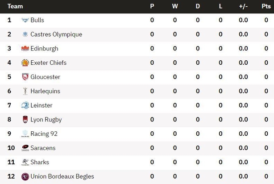Sort by the W column header
This screenshot has height=184, width=274.
point(175,6)
